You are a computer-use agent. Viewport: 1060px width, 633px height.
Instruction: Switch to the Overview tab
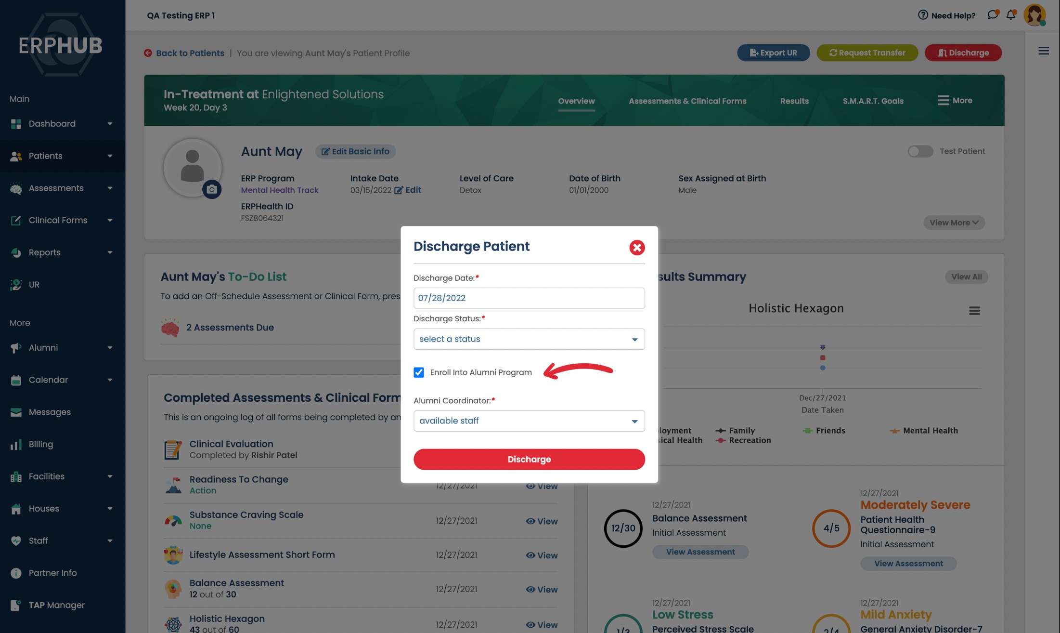click(576, 101)
